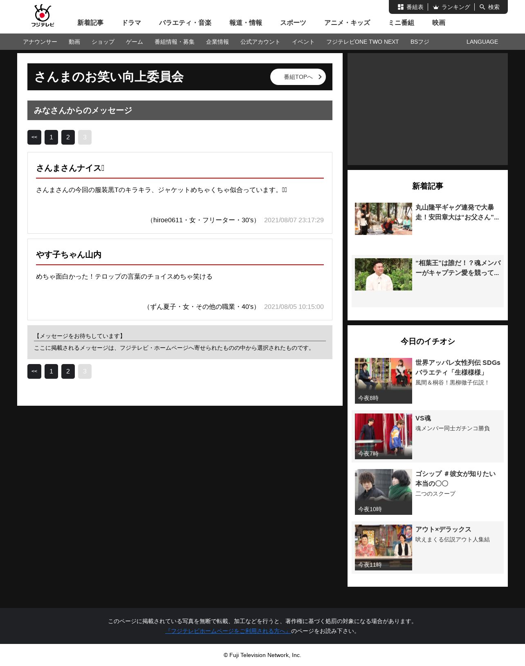Open the バラエティ・音楽 menu

click(185, 23)
